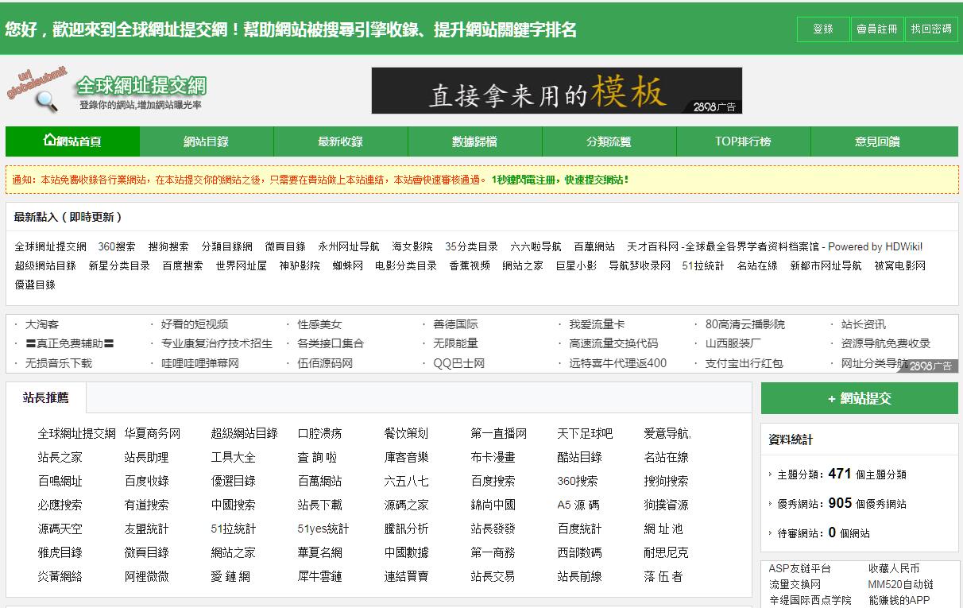The height and width of the screenshot is (608, 963).
Task: Select the TOP排行榜 navigation tab
Action: point(743,141)
